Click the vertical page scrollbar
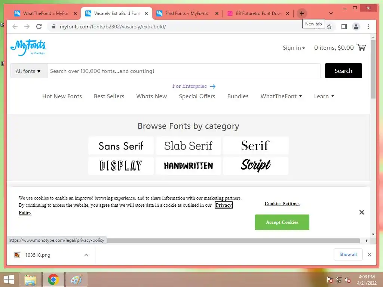383x287 pixels. pos(373,69)
